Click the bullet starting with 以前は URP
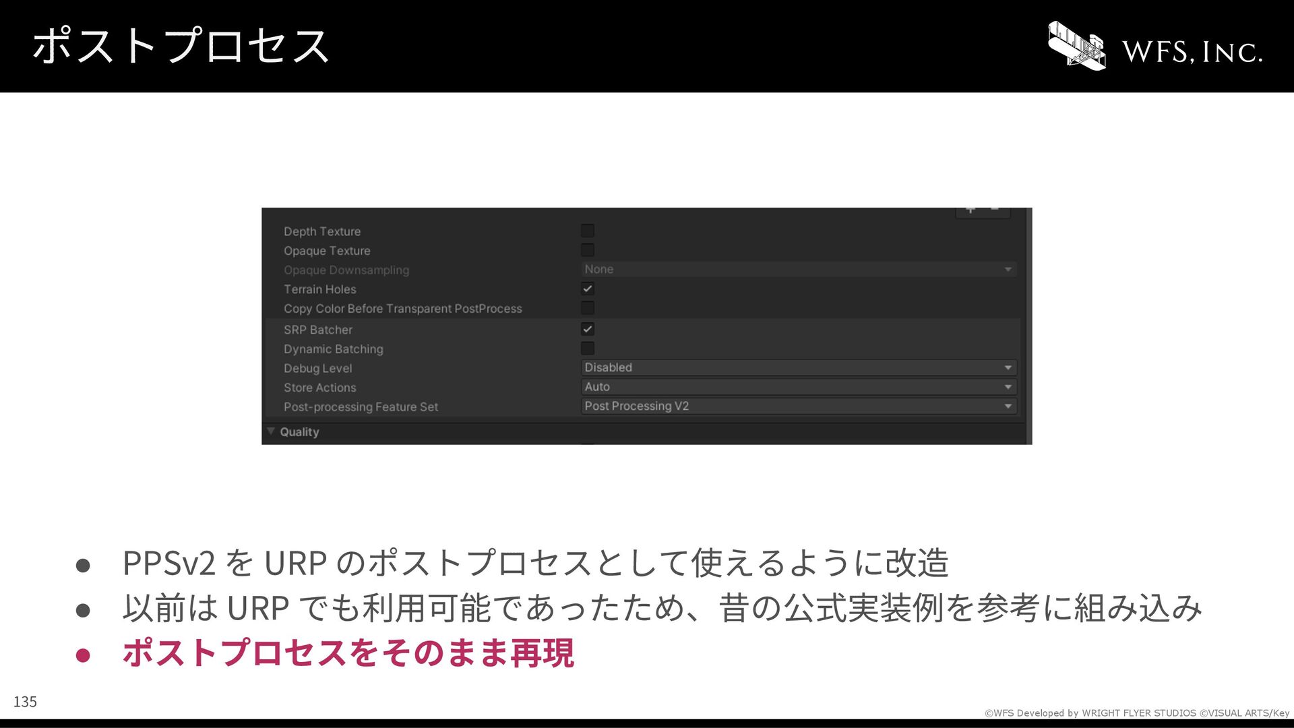 pos(662,608)
